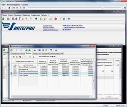The height and width of the screenshot is (107, 127).
Task: Click the green plus add-substance icon
Action: tap(13, 57)
